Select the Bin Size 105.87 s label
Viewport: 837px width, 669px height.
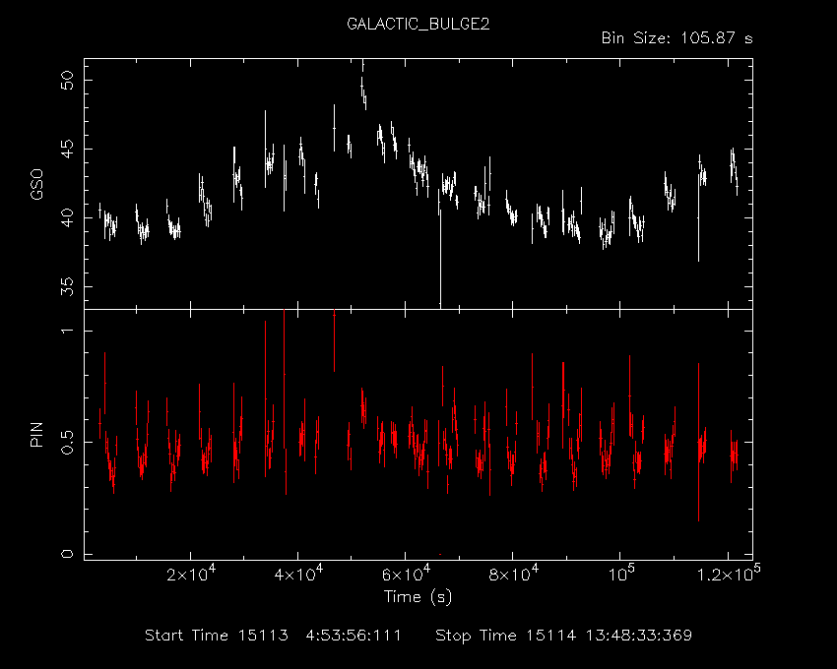[x=676, y=38]
